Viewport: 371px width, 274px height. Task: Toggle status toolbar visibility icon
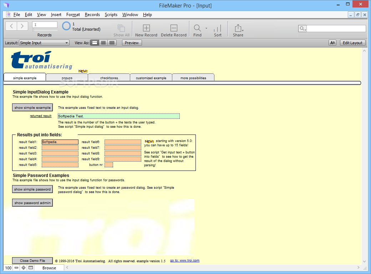pos(31,268)
